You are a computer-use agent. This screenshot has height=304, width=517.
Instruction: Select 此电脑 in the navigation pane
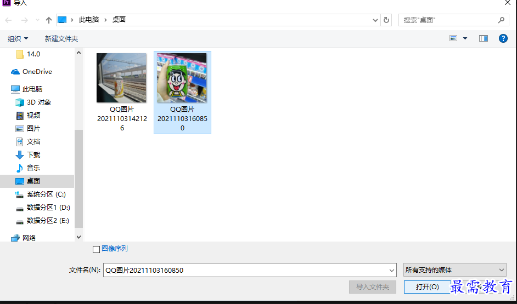(26, 89)
